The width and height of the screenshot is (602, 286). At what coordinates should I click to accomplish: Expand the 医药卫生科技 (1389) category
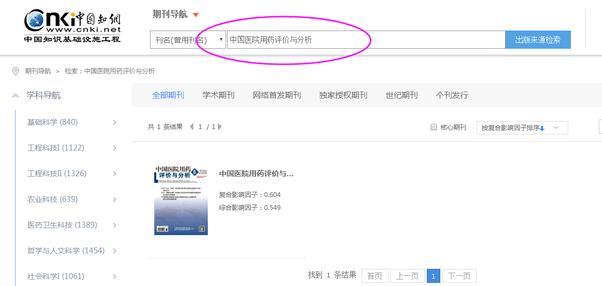[x=115, y=225]
